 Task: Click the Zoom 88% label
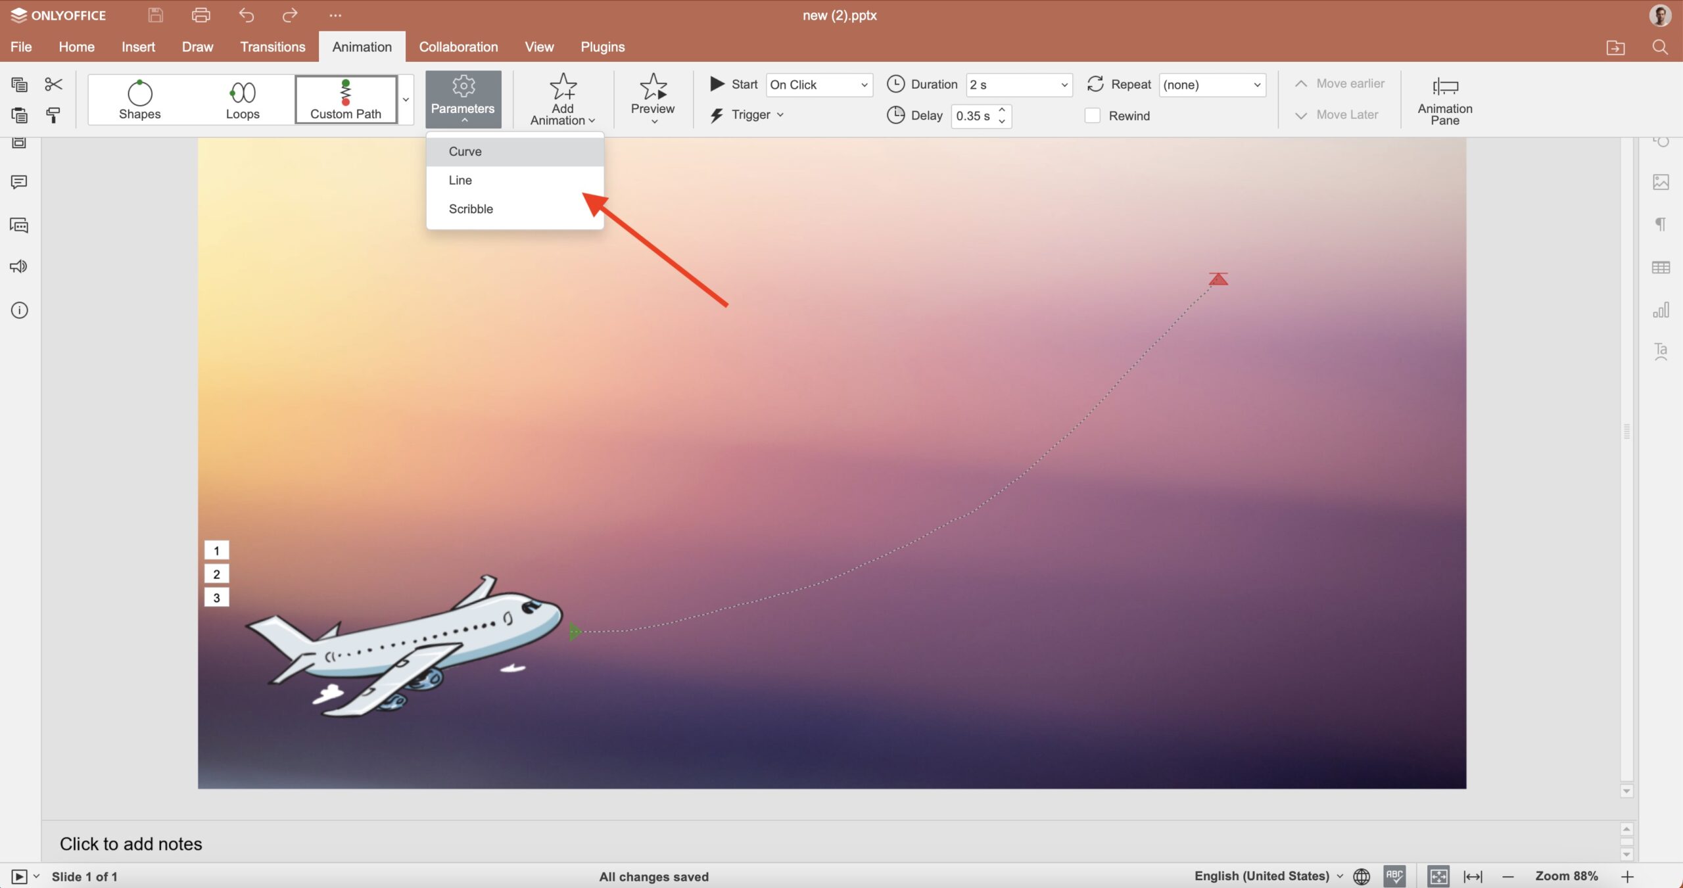1567,876
